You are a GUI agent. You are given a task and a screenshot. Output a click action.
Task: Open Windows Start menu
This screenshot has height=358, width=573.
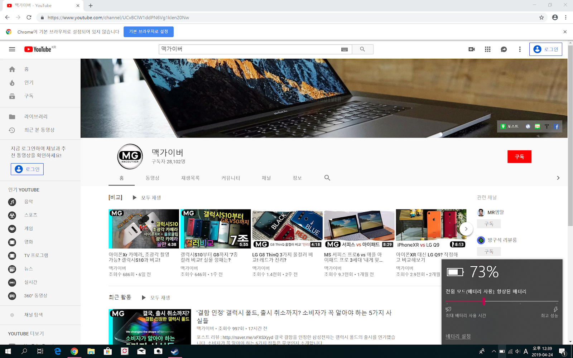[x=8, y=351]
